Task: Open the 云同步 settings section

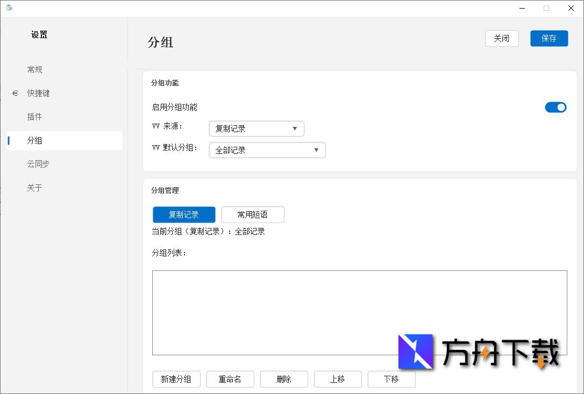Action: 38,164
